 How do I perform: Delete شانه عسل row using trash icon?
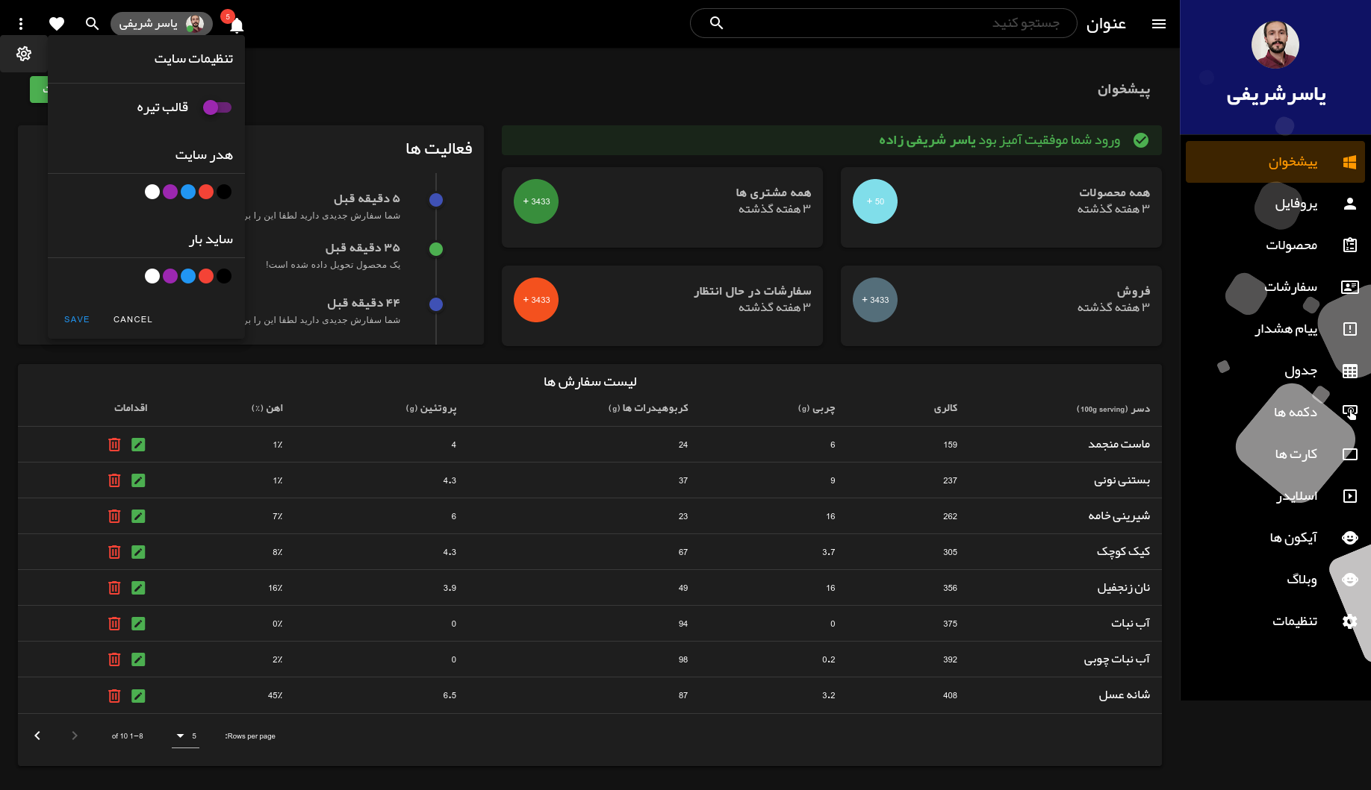coord(114,695)
